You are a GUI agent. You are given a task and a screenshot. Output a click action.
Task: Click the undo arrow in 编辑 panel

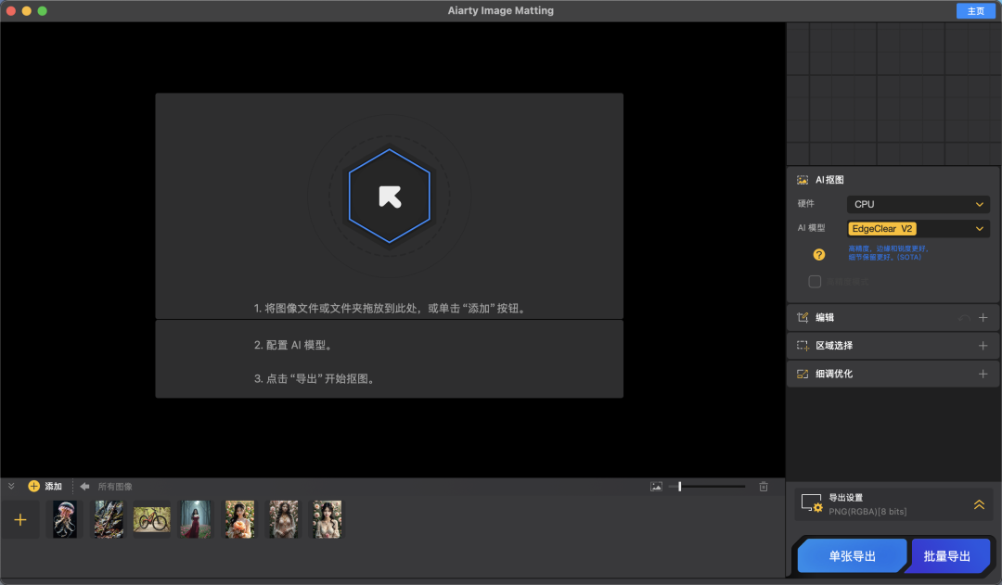(964, 318)
